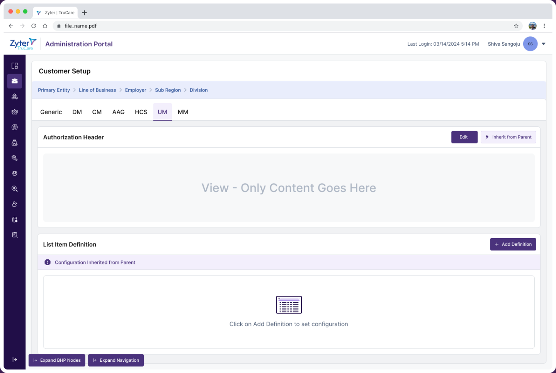Click the Last Login timestamp text
This screenshot has width=556, height=373.
[x=443, y=44]
